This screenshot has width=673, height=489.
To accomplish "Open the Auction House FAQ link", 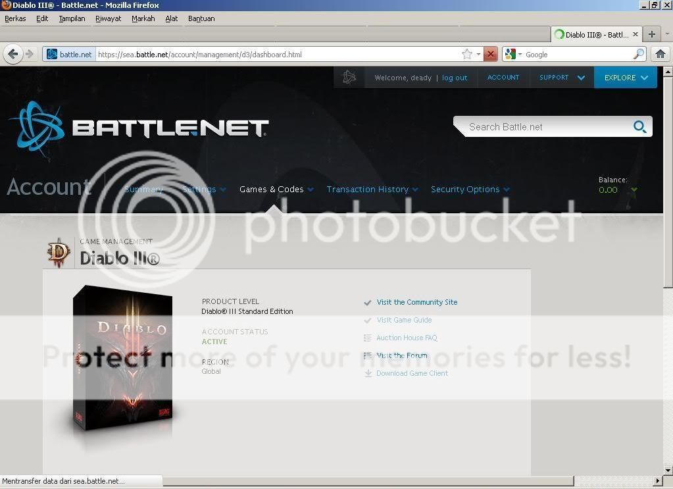I will coord(407,338).
